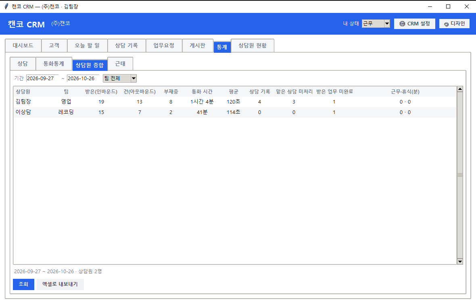Click 김팀장's call time 1시간 4분
The width and height of the screenshot is (476, 303).
point(202,102)
